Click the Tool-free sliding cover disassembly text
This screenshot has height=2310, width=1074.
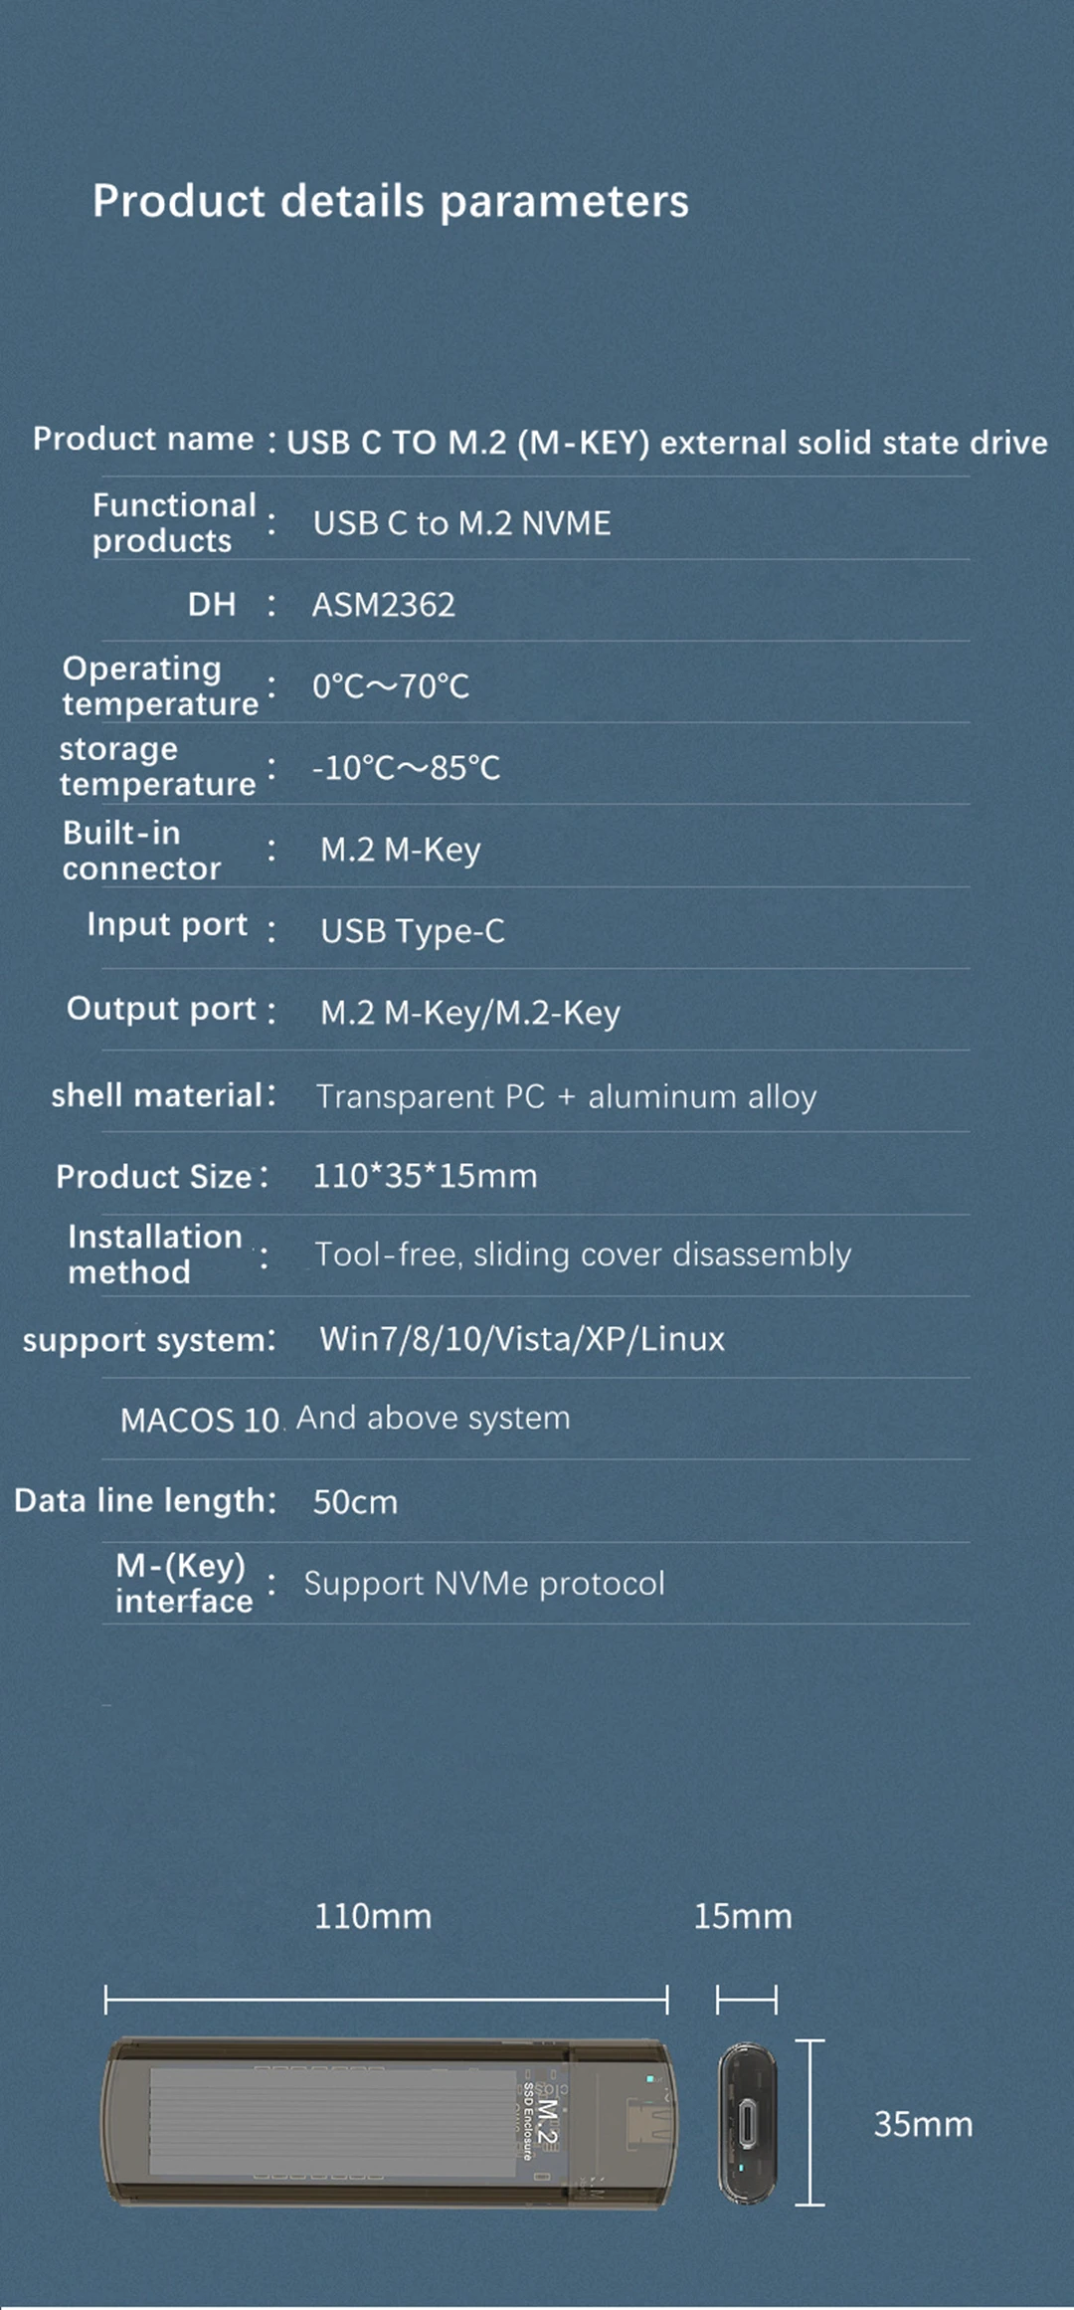click(x=583, y=1255)
